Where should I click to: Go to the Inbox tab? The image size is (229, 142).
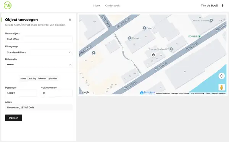[x=97, y=6]
